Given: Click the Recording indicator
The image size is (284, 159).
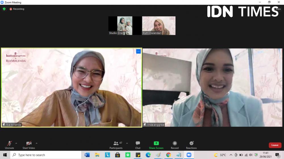Looking at the screenshot, I should [17, 9].
